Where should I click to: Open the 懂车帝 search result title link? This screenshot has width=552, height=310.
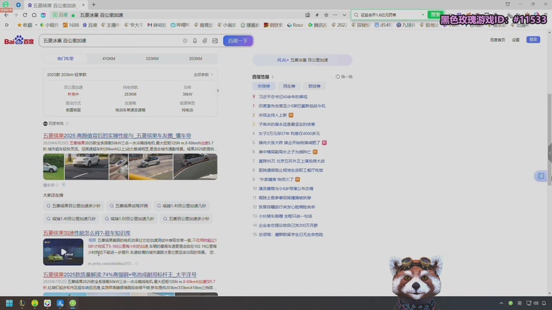[x=117, y=136]
